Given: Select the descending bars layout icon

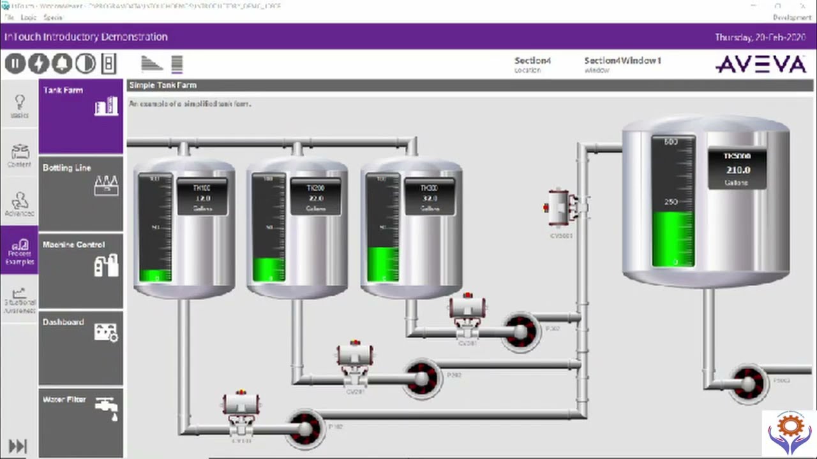Looking at the screenshot, I should click(152, 63).
